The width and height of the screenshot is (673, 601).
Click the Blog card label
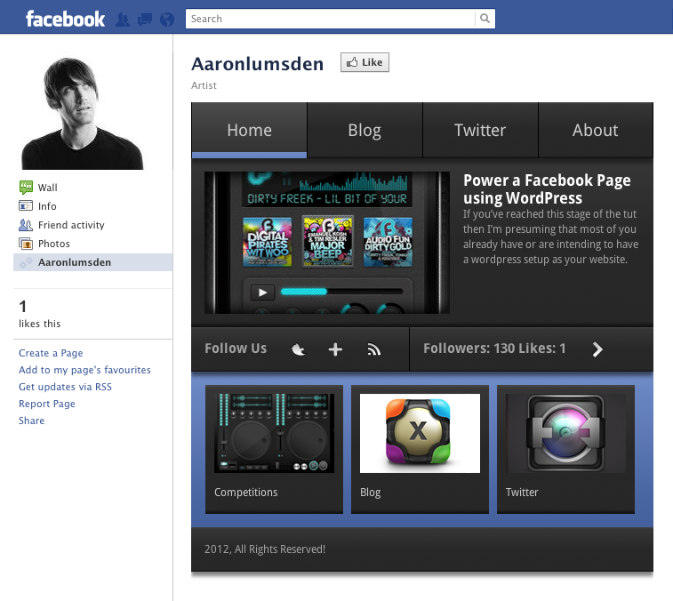tap(371, 492)
